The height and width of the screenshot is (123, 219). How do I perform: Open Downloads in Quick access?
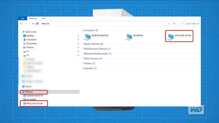31,40
